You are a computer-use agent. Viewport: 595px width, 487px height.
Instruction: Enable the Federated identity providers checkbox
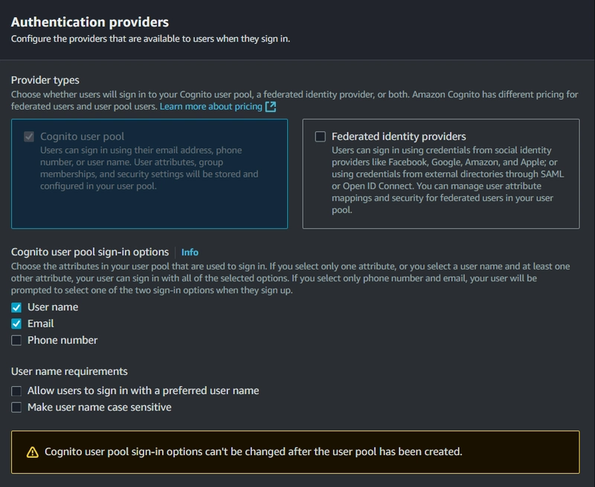click(x=321, y=137)
